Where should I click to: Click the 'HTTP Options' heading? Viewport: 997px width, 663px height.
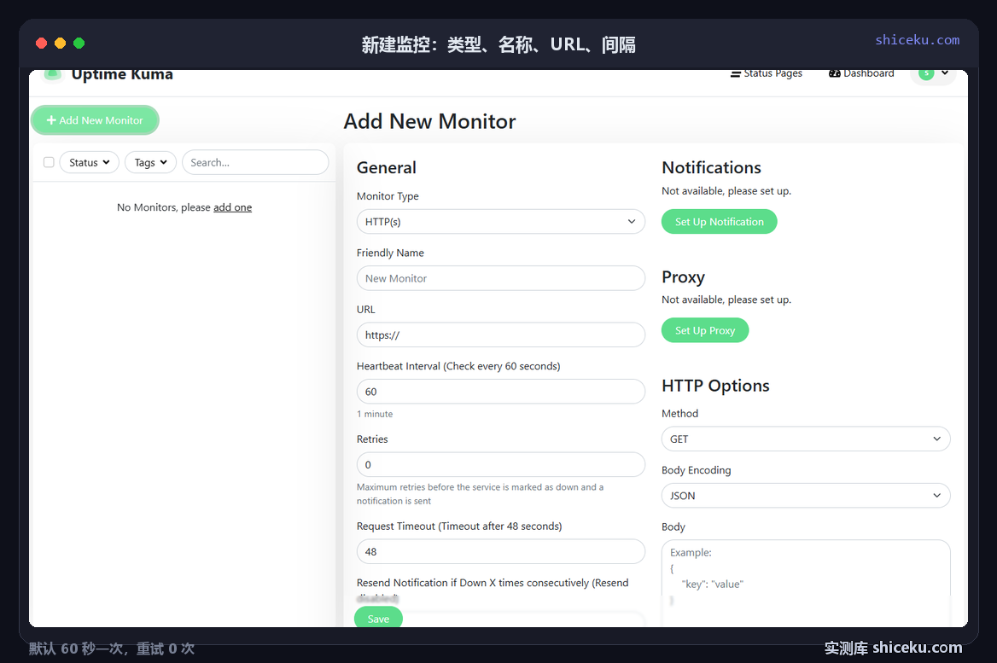(x=715, y=385)
